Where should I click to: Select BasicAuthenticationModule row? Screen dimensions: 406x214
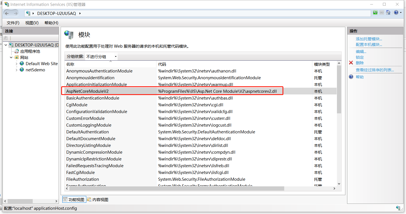pos(201,98)
